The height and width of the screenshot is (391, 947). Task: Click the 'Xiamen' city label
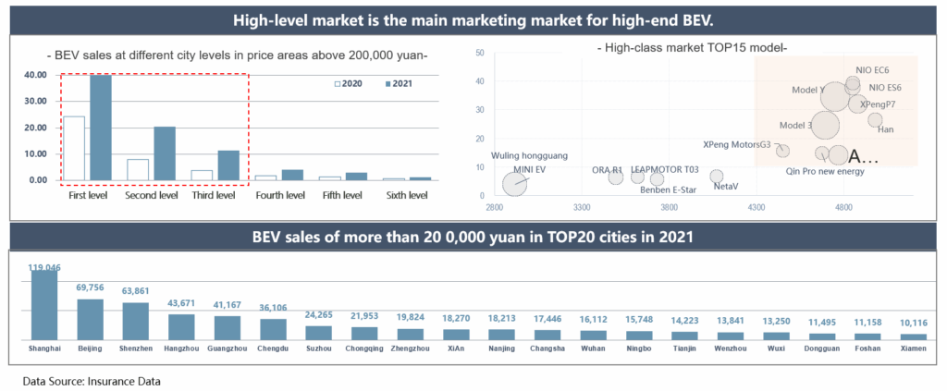click(x=913, y=348)
